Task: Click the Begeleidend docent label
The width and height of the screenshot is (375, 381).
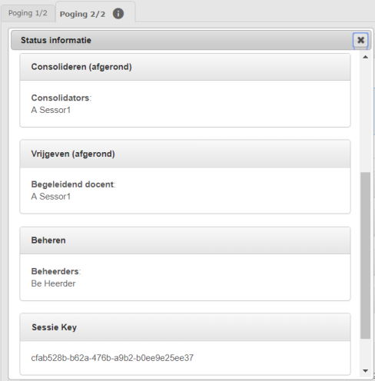Action: pos(73,184)
